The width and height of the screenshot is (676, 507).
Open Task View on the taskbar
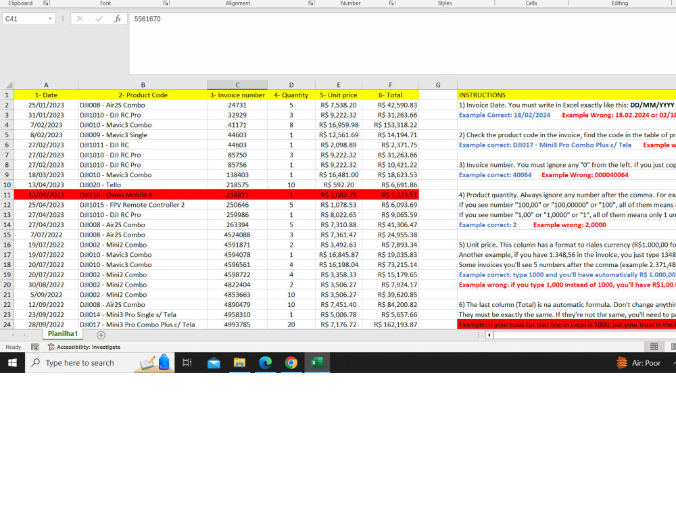tap(187, 362)
